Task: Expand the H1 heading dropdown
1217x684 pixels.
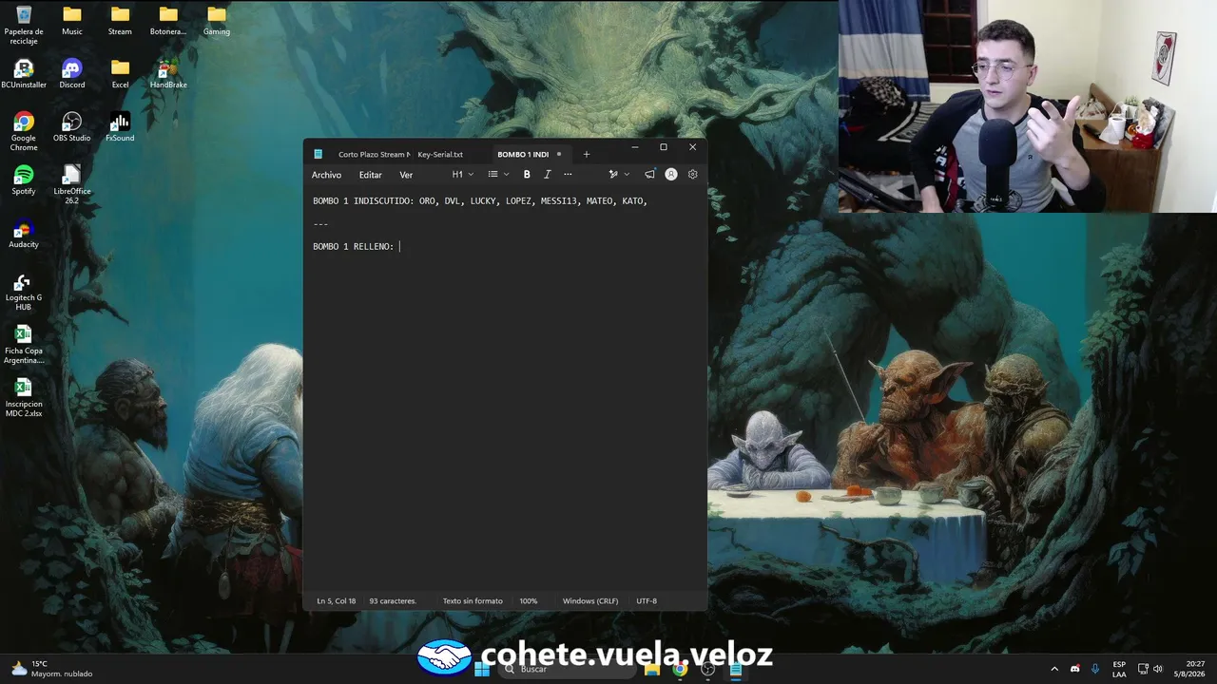Action: pyautogui.click(x=462, y=175)
